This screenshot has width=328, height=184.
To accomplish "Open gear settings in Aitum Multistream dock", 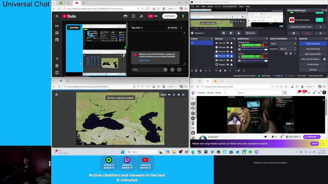I will [294, 33].
